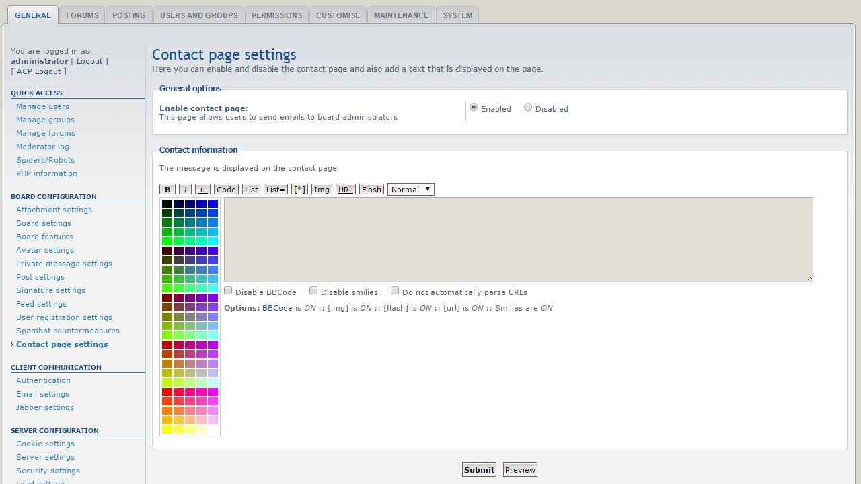Click inside the contact message text area
The width and height of the screenshot is (861, 484).
[518, 239]
